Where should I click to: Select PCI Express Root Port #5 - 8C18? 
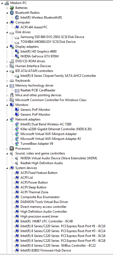(x=63, y=240)
